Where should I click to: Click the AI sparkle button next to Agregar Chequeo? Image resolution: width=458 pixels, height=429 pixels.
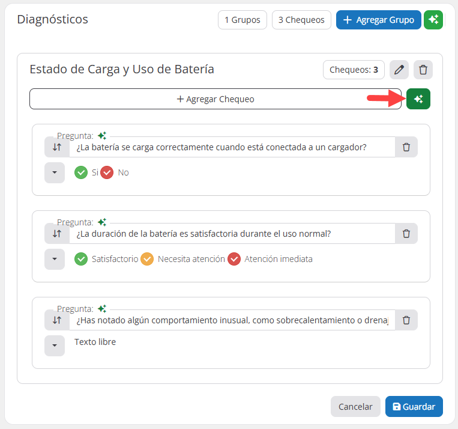418,99
